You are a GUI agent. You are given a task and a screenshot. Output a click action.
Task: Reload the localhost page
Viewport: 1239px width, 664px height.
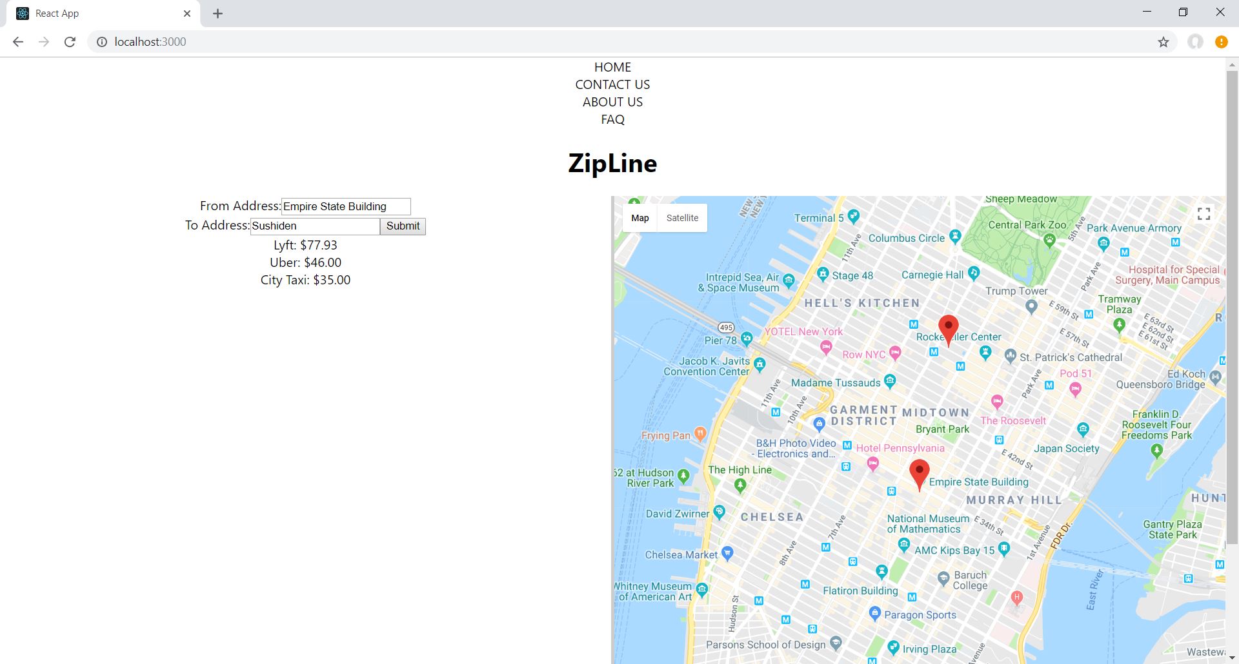[x=70, y=42]
